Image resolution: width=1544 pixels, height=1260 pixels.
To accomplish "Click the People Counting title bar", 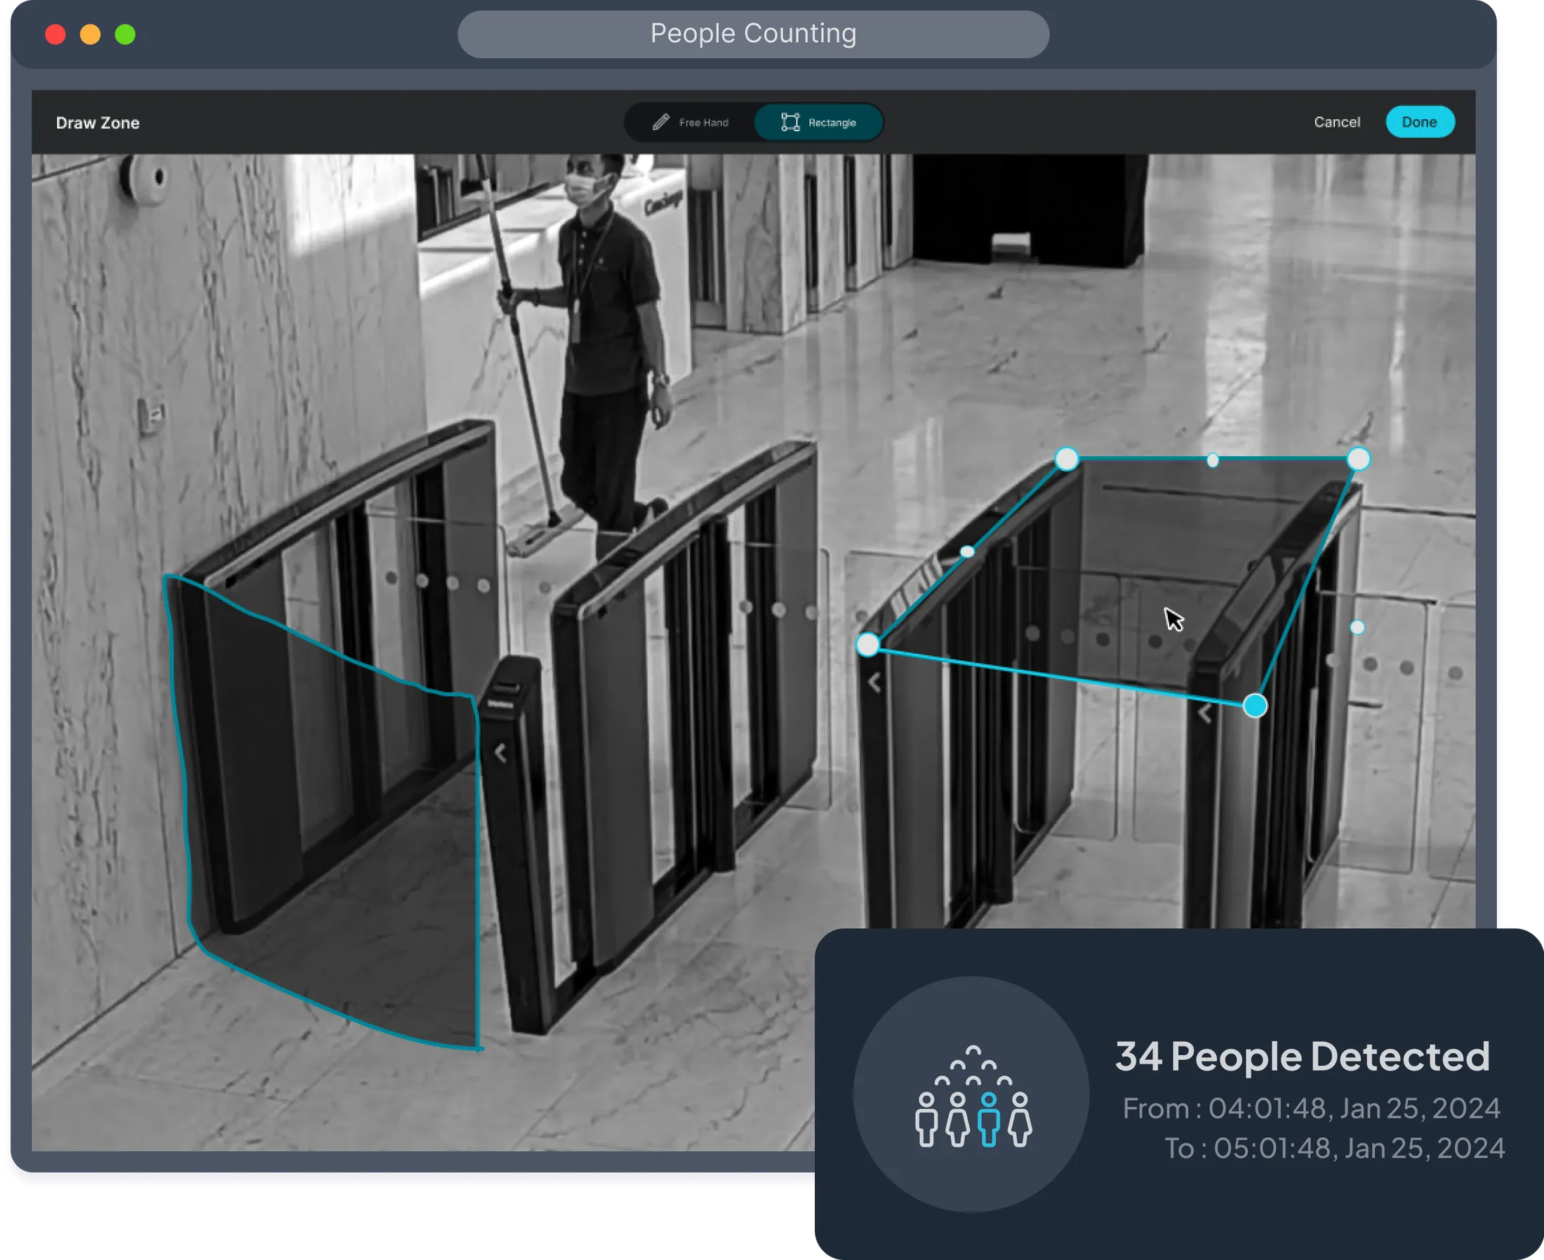I will pyautogui.click(x=753, y=34).
